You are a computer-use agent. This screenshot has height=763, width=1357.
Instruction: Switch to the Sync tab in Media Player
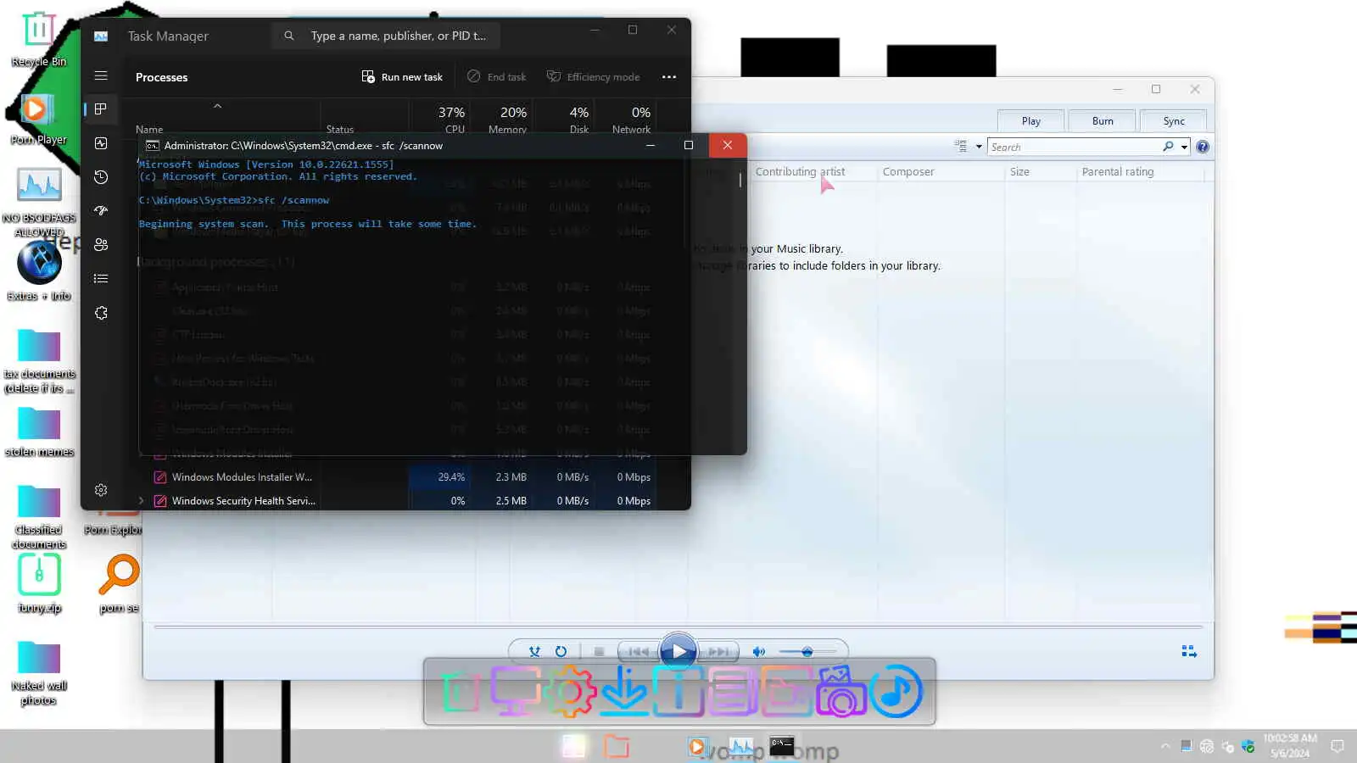[x=1174, y=121]
